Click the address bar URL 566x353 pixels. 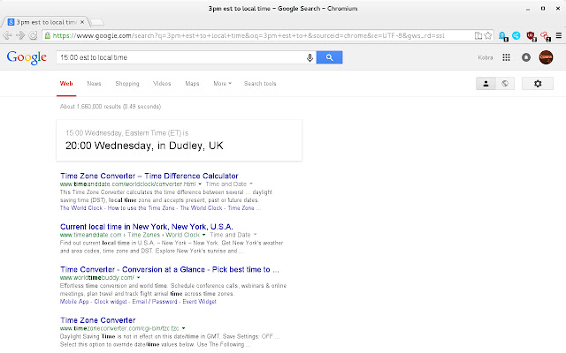[249, 35]
